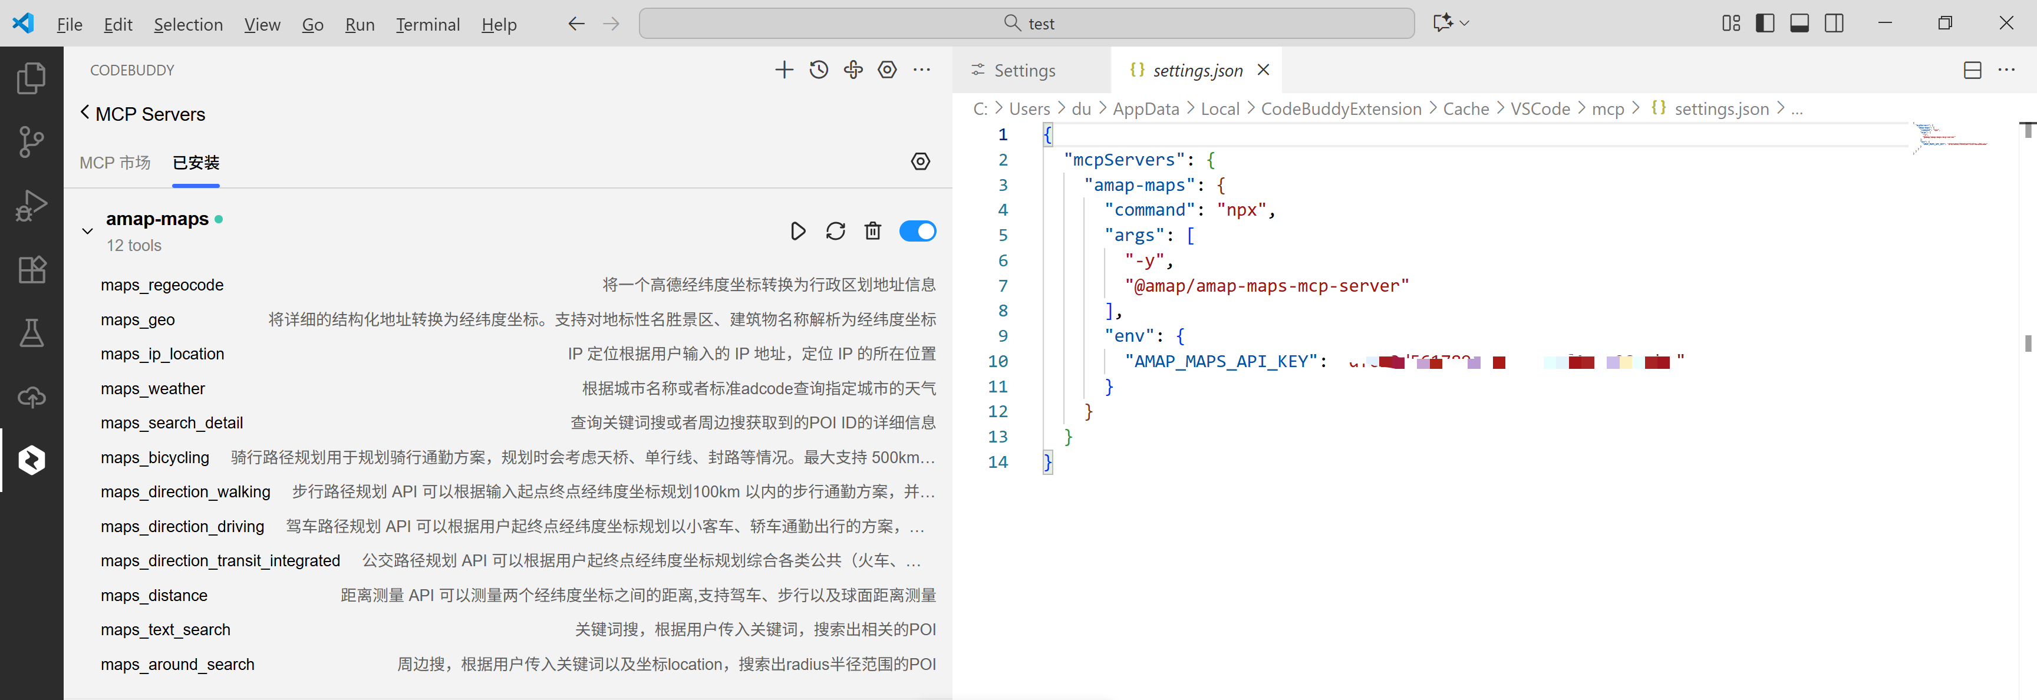Click the command center search box
Screen dimensions: 2037x700
point(1026,23)
